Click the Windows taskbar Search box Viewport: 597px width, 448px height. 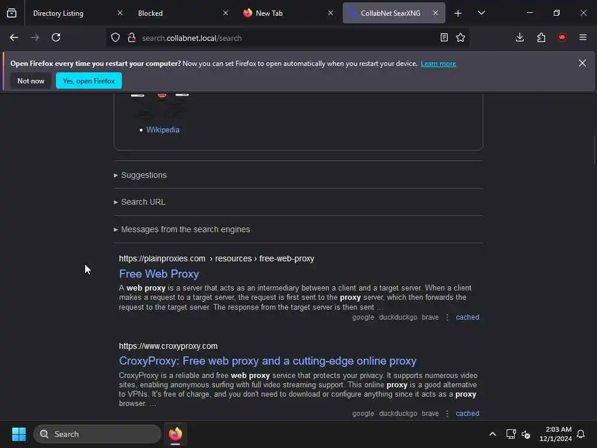tap(97, 434)
